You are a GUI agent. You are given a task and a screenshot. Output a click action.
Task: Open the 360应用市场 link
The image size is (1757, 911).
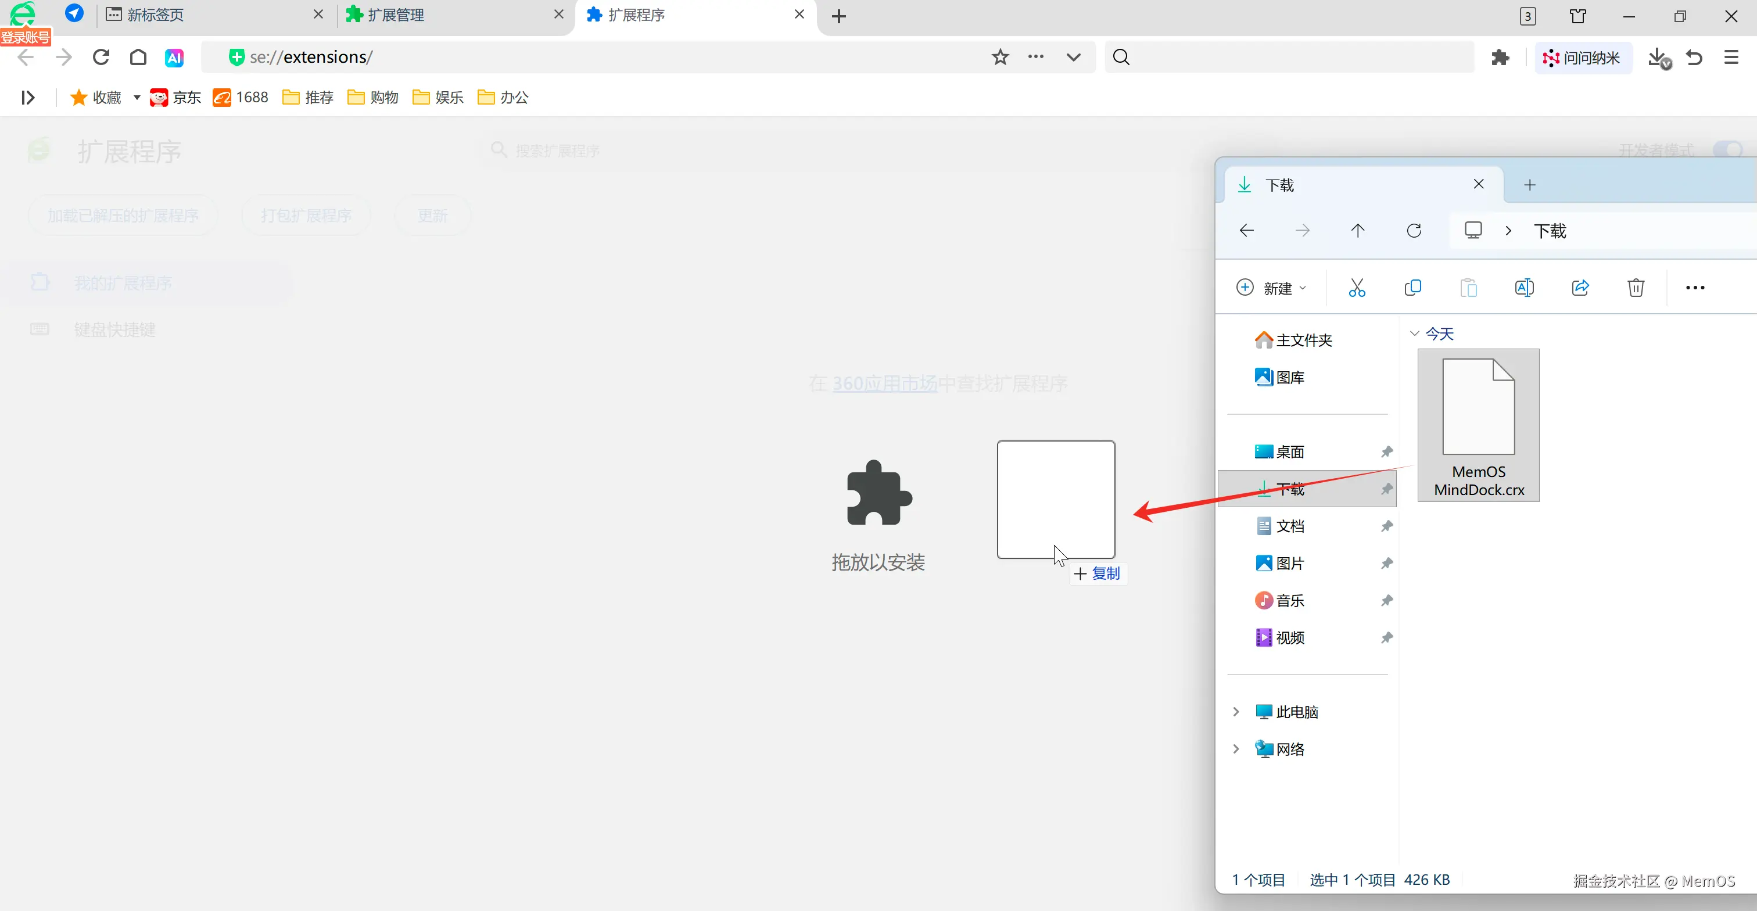click(x=885, y=383)
